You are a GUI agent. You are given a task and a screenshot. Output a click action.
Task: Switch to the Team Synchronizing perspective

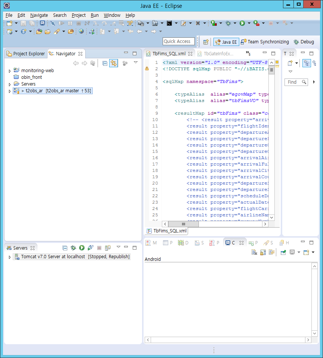click(265, 42)
